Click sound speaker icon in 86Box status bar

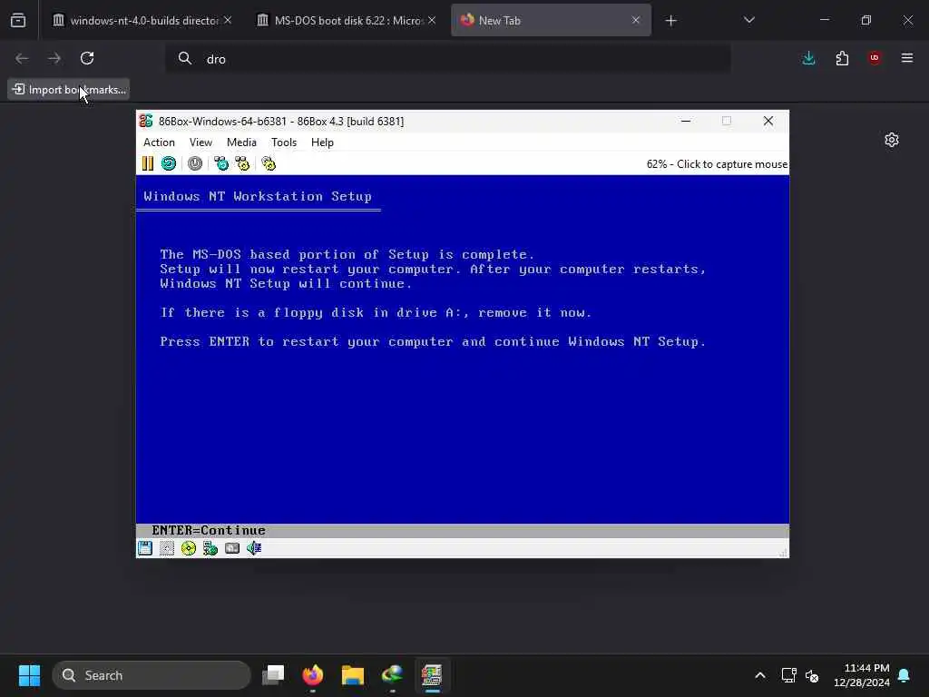[254, 548]
